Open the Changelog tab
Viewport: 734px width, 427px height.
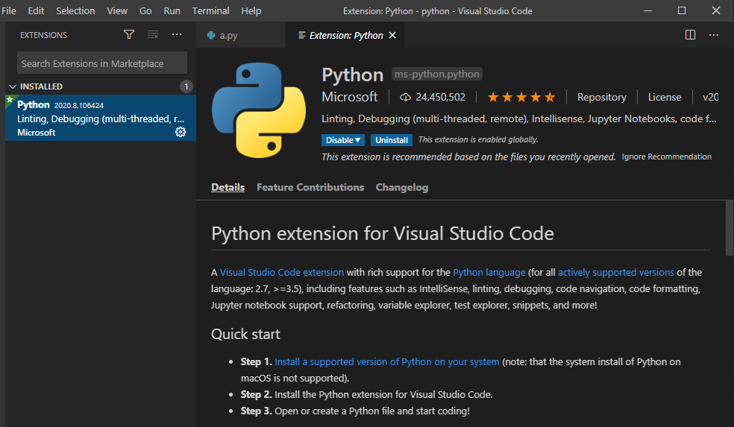tap(402, 187)
